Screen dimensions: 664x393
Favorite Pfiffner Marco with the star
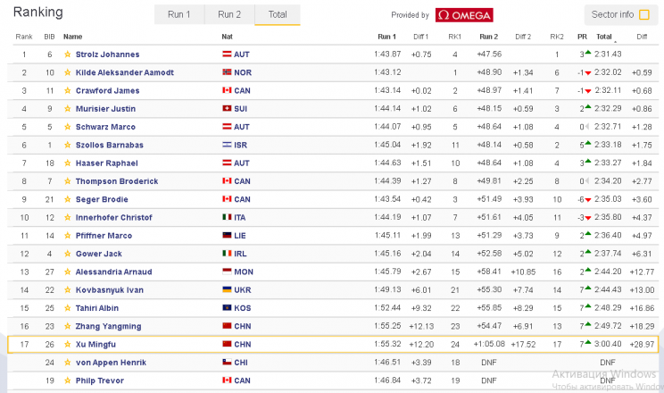click(x=67, y=236)
